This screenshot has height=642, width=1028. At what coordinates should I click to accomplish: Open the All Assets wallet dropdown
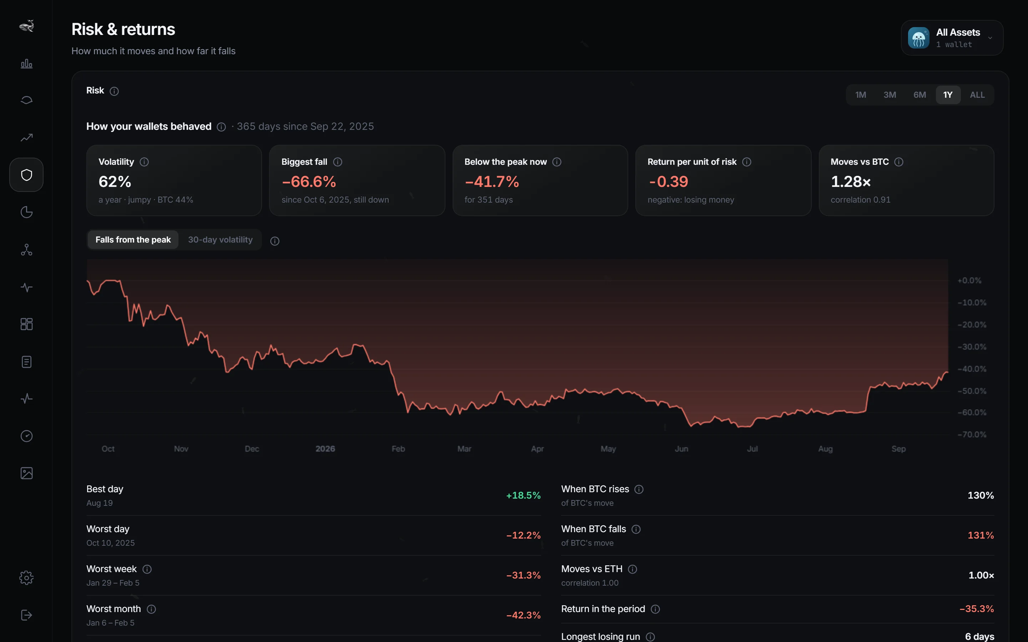click(952, 38)
